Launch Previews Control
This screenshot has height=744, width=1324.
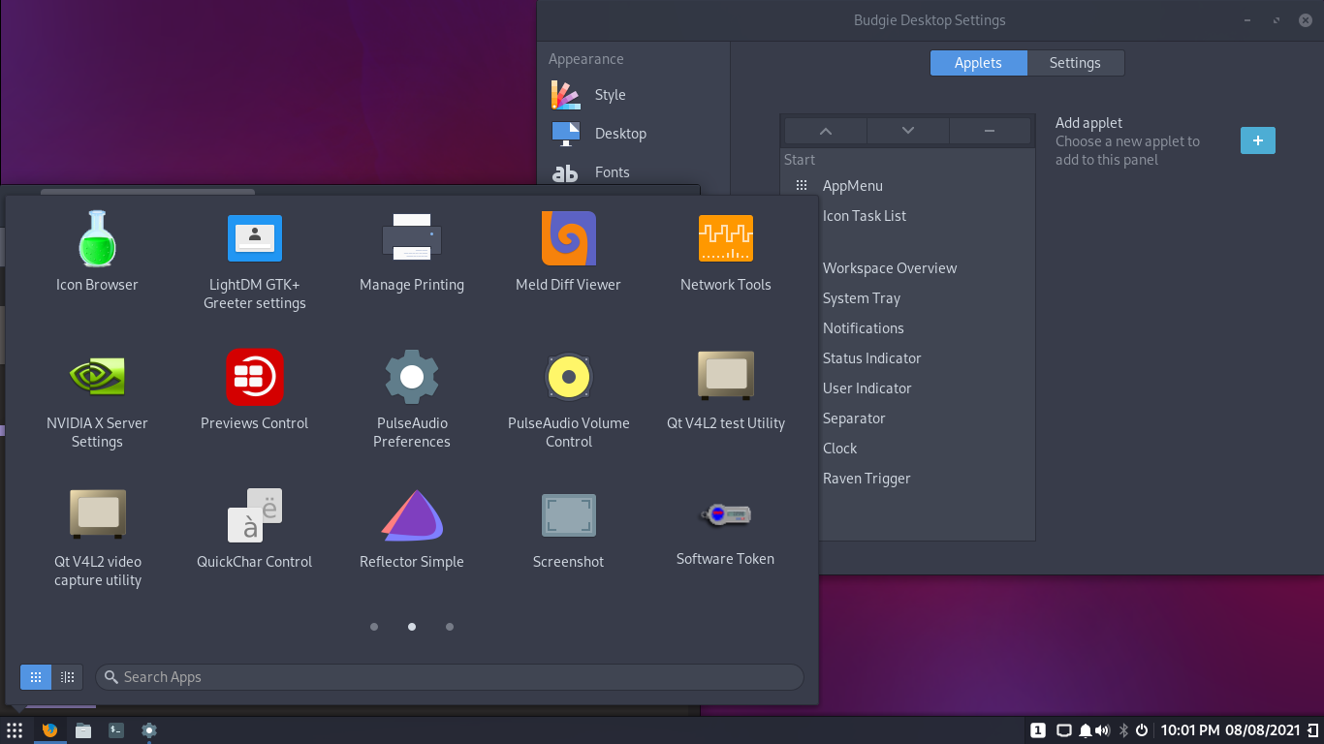pos(254,389)
